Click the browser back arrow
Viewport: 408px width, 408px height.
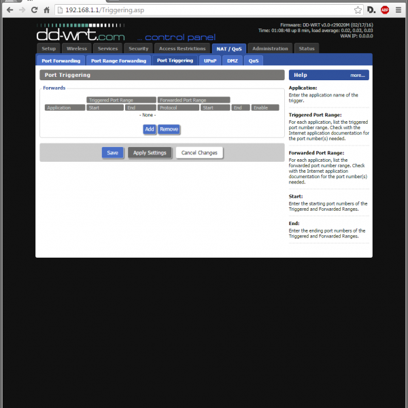coord(10,10)
